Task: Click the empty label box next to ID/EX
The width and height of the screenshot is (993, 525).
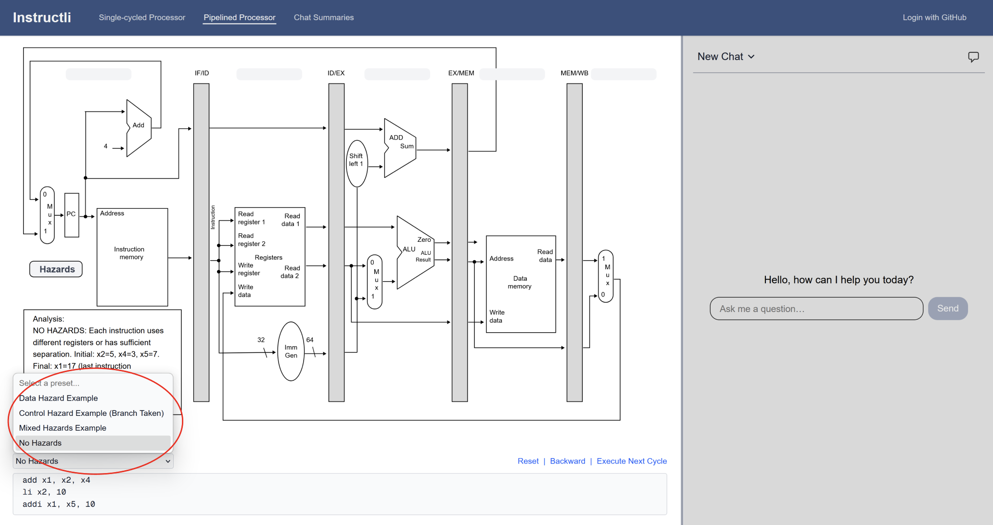Action: coord(397,74)
